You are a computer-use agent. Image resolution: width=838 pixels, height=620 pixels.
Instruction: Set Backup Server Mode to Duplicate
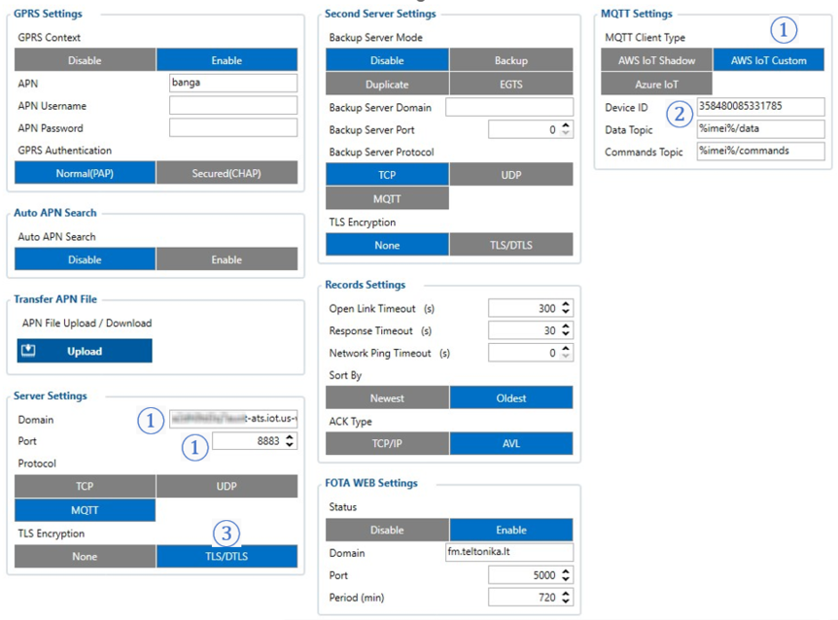(386, 83)
